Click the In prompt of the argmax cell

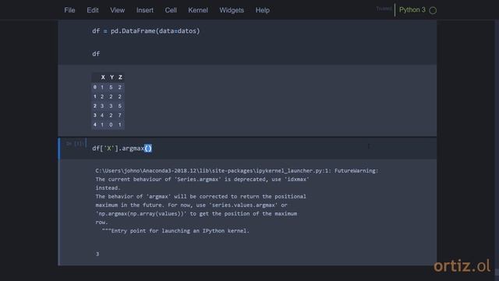click(75, 144)
